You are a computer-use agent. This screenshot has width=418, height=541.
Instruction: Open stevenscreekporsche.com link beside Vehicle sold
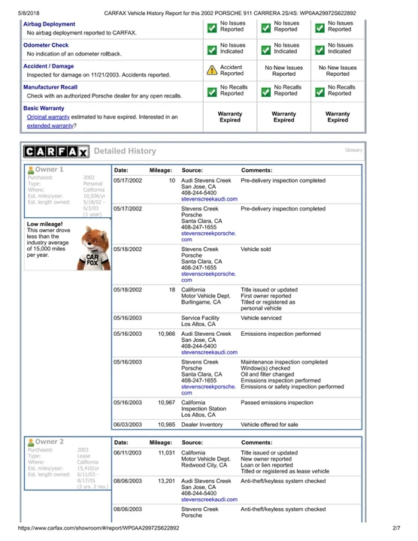[208, 277]
